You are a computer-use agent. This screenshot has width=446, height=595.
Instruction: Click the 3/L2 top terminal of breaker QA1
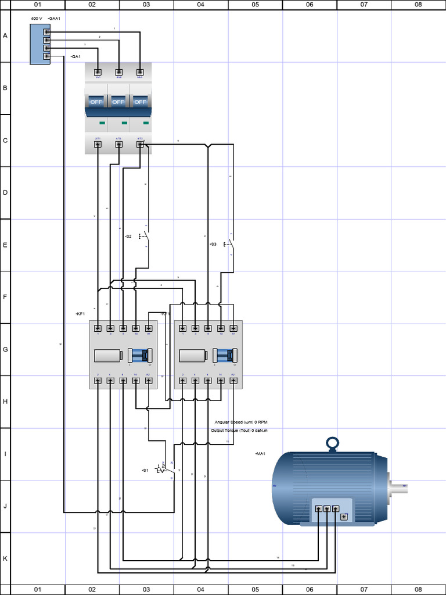coord(118,72)
